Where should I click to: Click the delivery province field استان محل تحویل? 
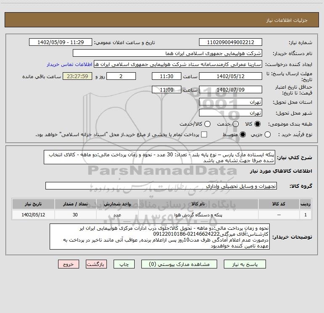point(231,102)
